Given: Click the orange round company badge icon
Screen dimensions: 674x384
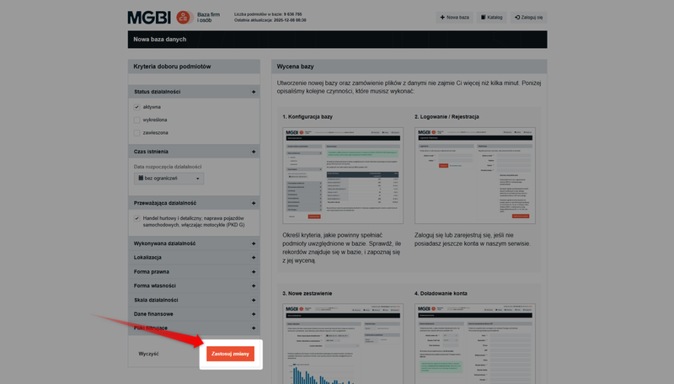Looking at the screenshot, I should click(x=183, y=17).
